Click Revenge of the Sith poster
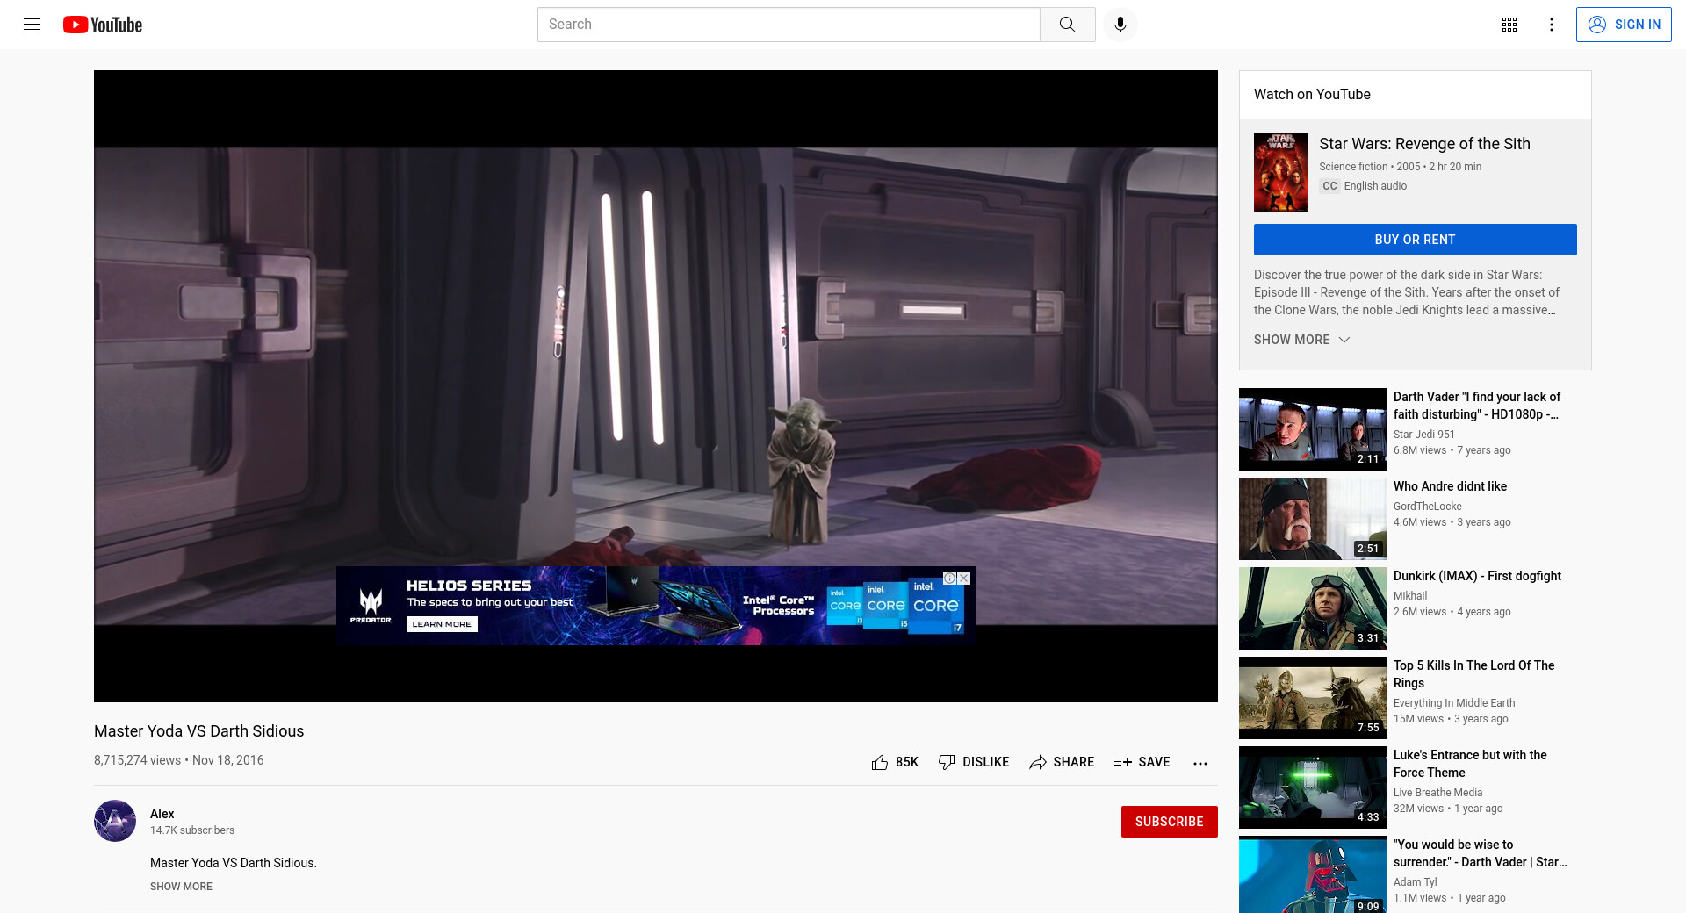 (1280, 172)
